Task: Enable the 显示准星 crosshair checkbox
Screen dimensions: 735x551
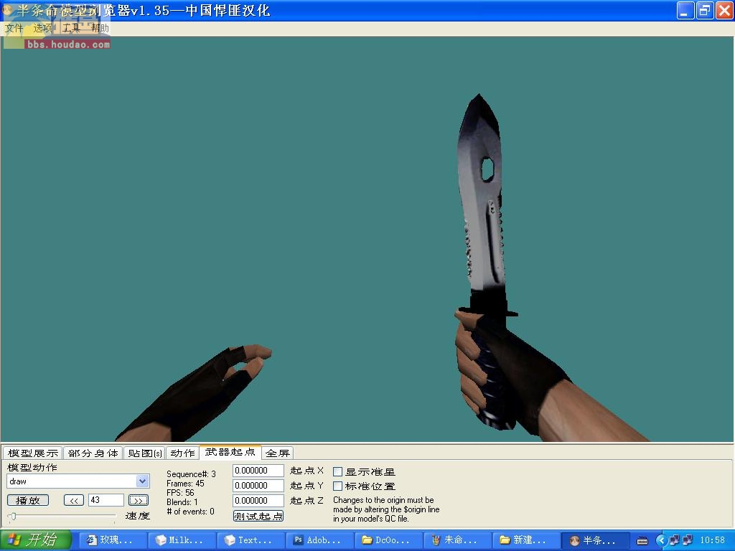Action: pyautogui.click(x=337, y=471)
